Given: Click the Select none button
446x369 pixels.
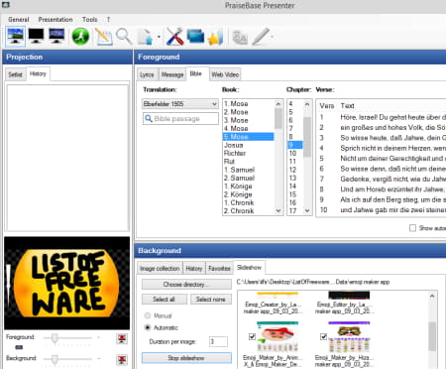Looking at the screenshot, I should point(211,300).
